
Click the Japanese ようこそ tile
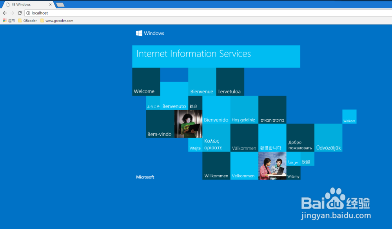[x=153, y=103]
